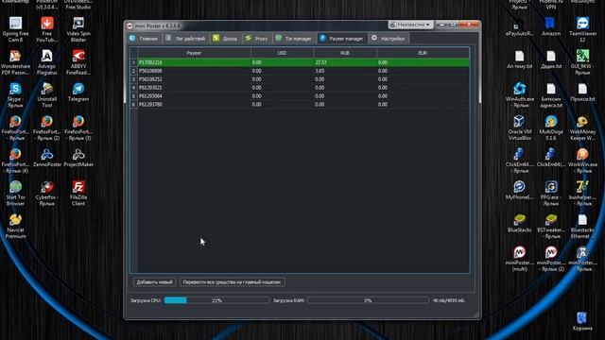
Task: Click the FileZilla Client desktop icon
Action: coord(78,194)
